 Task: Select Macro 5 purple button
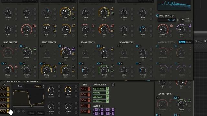95,113
